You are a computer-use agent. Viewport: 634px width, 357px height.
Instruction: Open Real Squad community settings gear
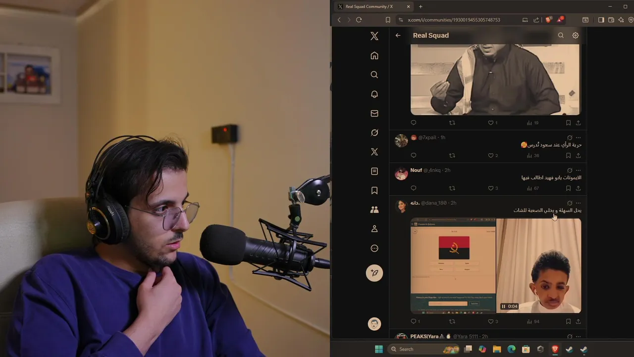[x=576, y=36]
